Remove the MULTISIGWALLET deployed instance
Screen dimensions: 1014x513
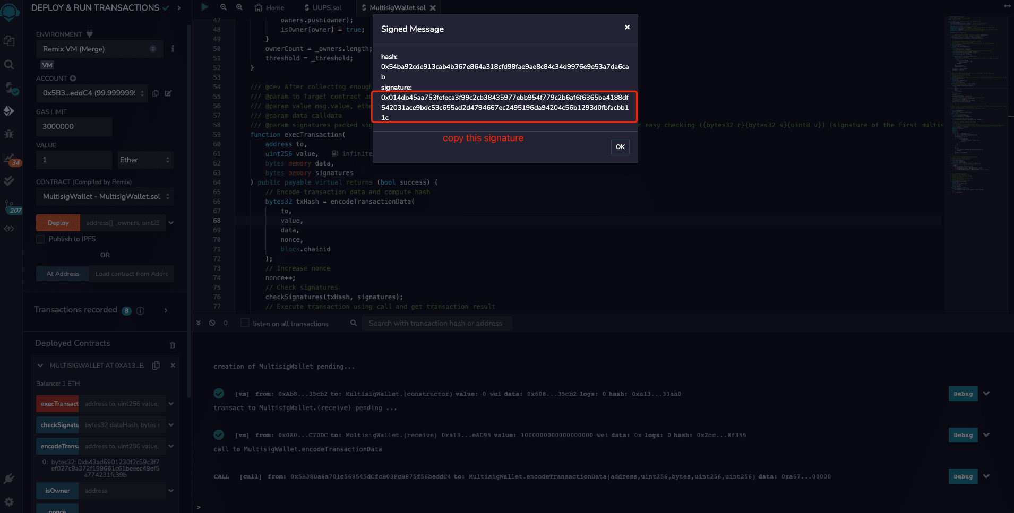(x=173, y=366)
